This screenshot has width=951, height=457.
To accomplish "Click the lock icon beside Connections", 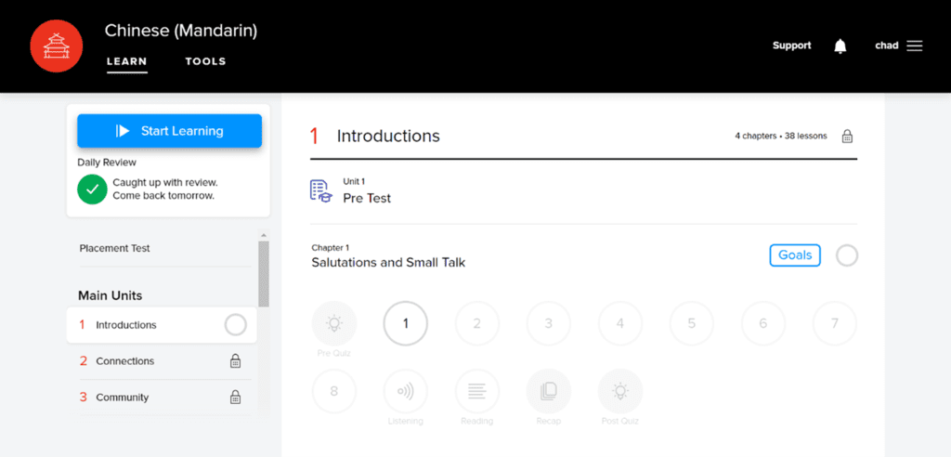I will coord(236,361).
